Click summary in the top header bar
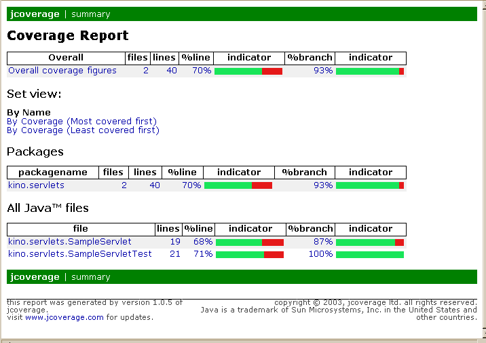The height and width of the screenshot is (343, 486). [90, 14]
